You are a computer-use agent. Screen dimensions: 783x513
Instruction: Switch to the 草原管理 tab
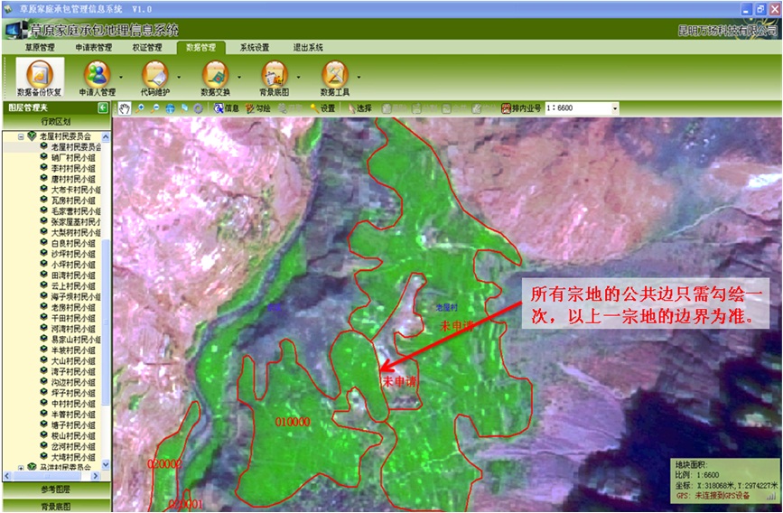[x=40, y=47]
